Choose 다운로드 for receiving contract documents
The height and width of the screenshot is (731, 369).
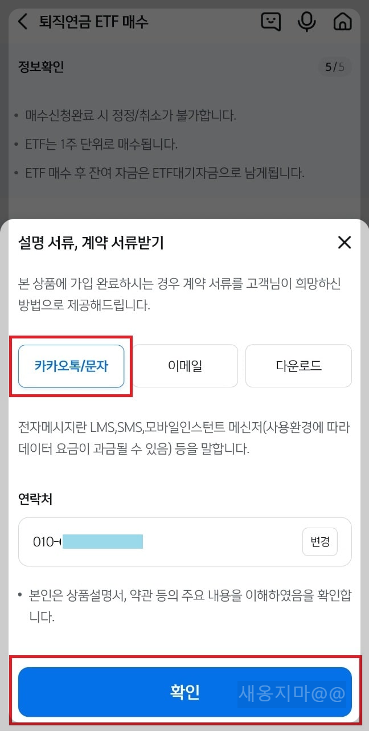coord(298,366)
